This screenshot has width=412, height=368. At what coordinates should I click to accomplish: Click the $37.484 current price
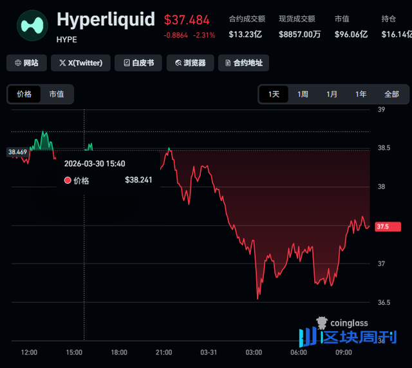tap(187, 20)
